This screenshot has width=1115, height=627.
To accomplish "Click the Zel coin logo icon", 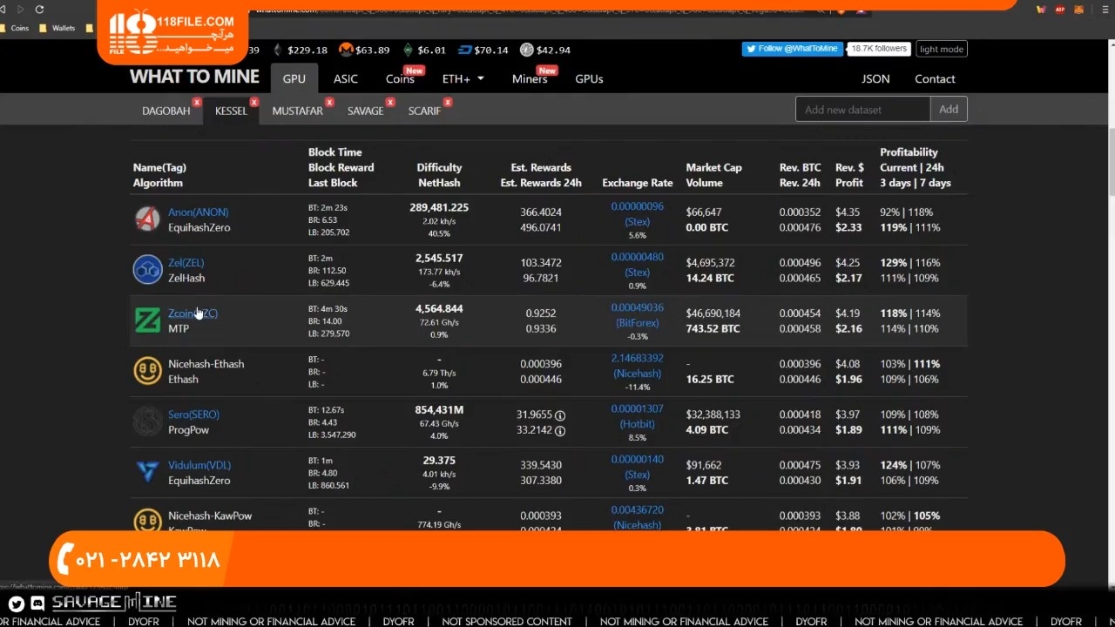I will click(x=147, y=270).
